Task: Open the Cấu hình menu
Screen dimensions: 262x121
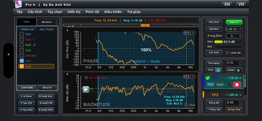Action: click(35, 12)
